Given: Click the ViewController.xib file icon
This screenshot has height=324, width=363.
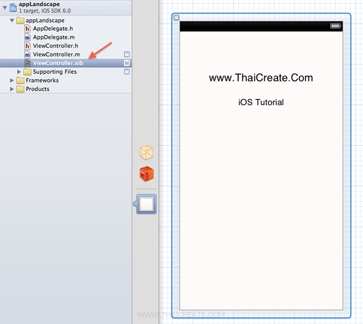Looking at the screenshot, I should [28, 63].
